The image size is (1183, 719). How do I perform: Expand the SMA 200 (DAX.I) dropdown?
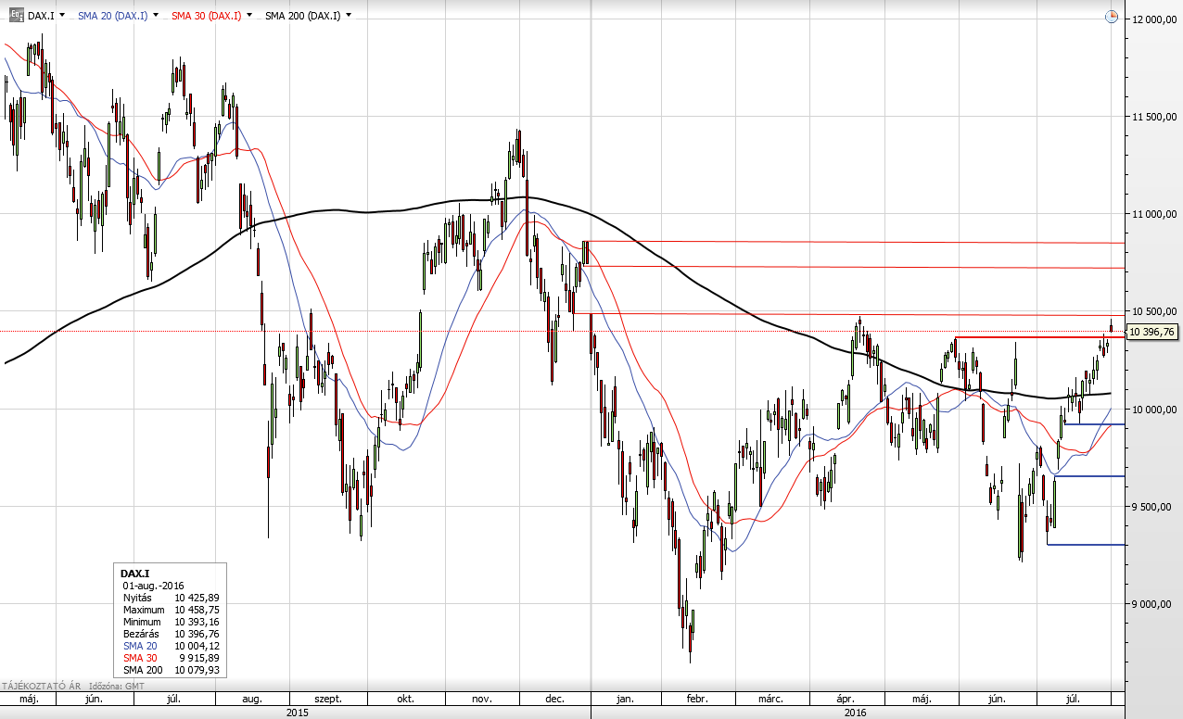point(348,16)
